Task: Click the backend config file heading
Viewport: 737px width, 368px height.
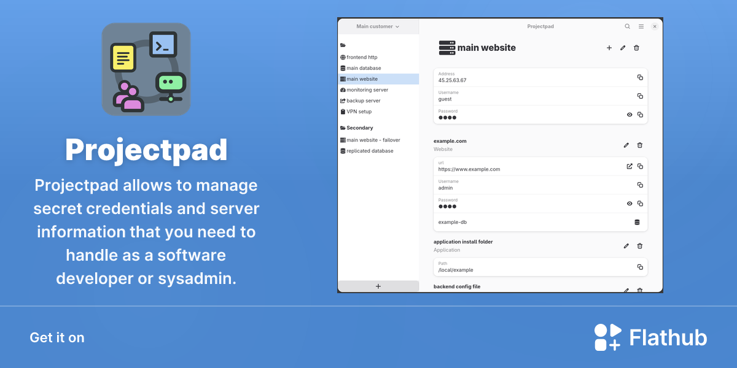Action: pos(457,286)
